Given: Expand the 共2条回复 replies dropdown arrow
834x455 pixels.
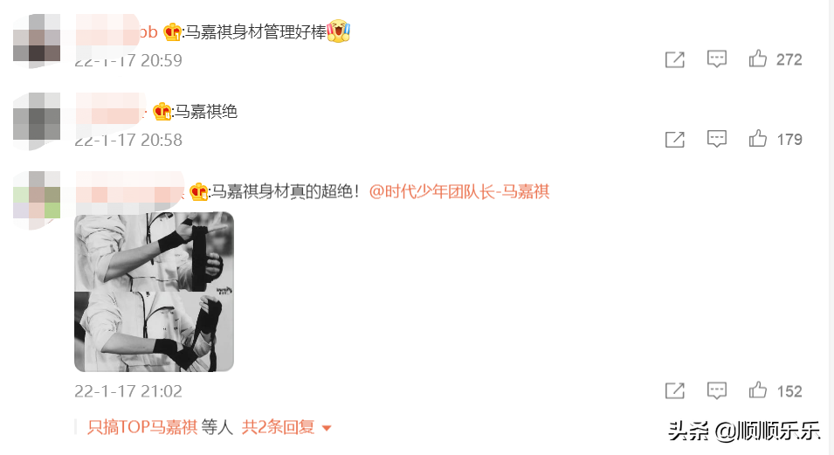Looking at the screenshot, I should [x=327, y=428].
